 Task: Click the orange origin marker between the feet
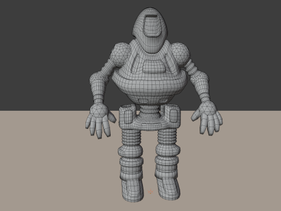(150, 192)
